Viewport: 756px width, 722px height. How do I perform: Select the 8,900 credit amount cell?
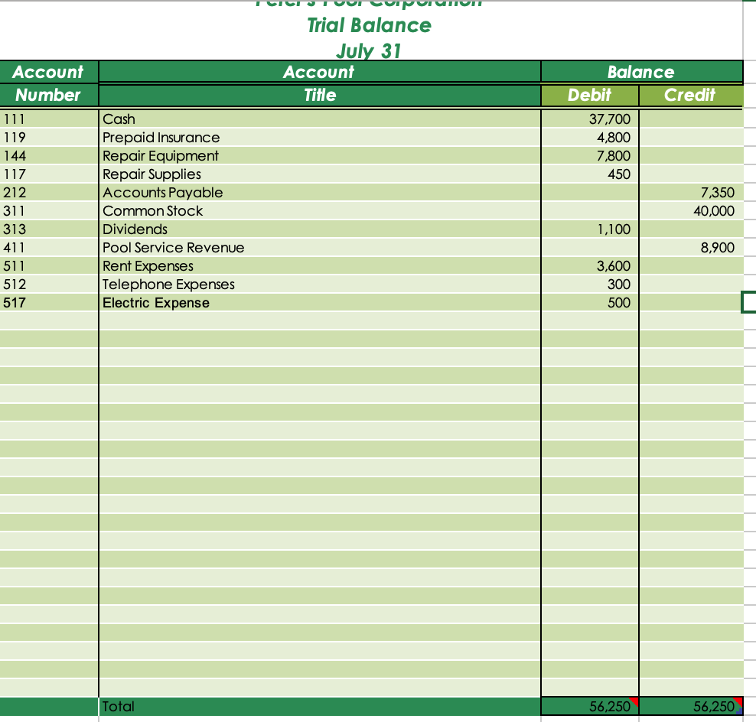tap(719, 248)
